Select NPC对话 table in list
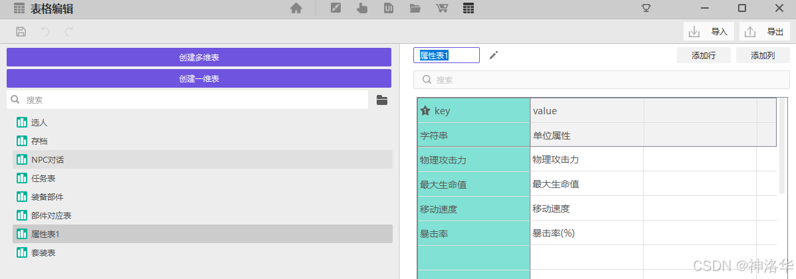Screen dimensions: 796x279 [x=202, y=159]
